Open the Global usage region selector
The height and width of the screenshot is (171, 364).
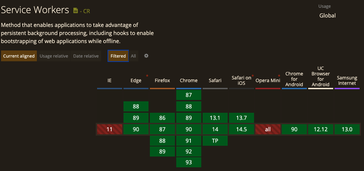327,15
